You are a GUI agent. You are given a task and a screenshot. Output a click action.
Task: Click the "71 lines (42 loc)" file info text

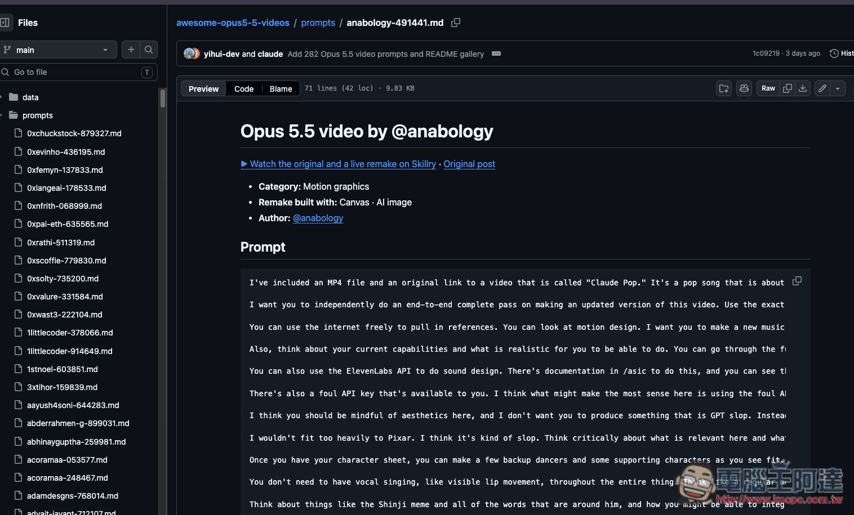[339, 88]
